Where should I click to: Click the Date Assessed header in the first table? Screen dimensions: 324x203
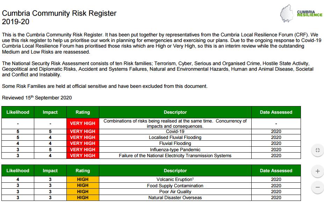[x=276, y=112]
